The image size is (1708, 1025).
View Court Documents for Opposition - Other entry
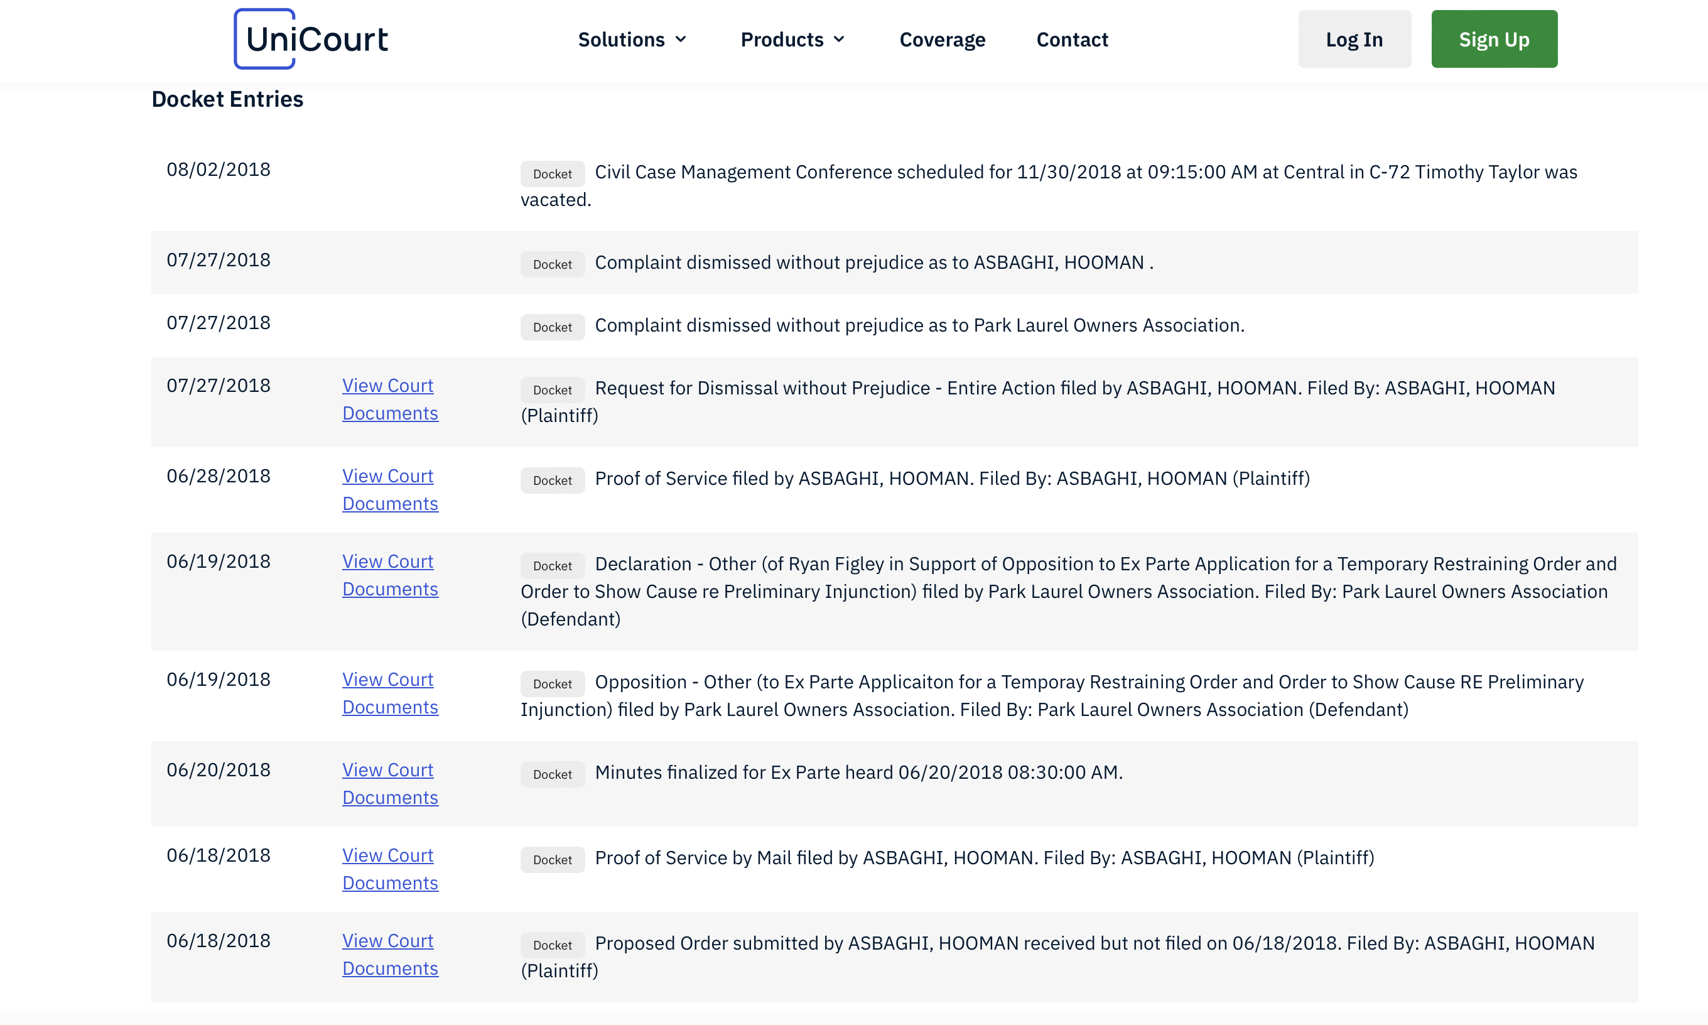[x=390, y=693]
